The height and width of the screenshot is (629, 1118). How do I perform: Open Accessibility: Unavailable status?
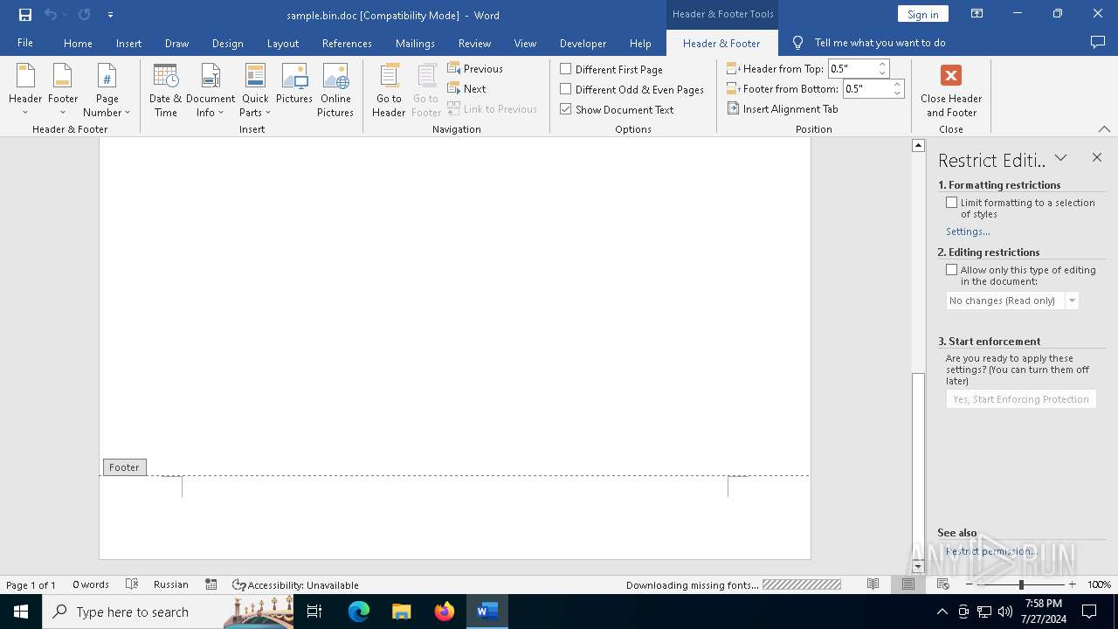(x=295, y=584)
